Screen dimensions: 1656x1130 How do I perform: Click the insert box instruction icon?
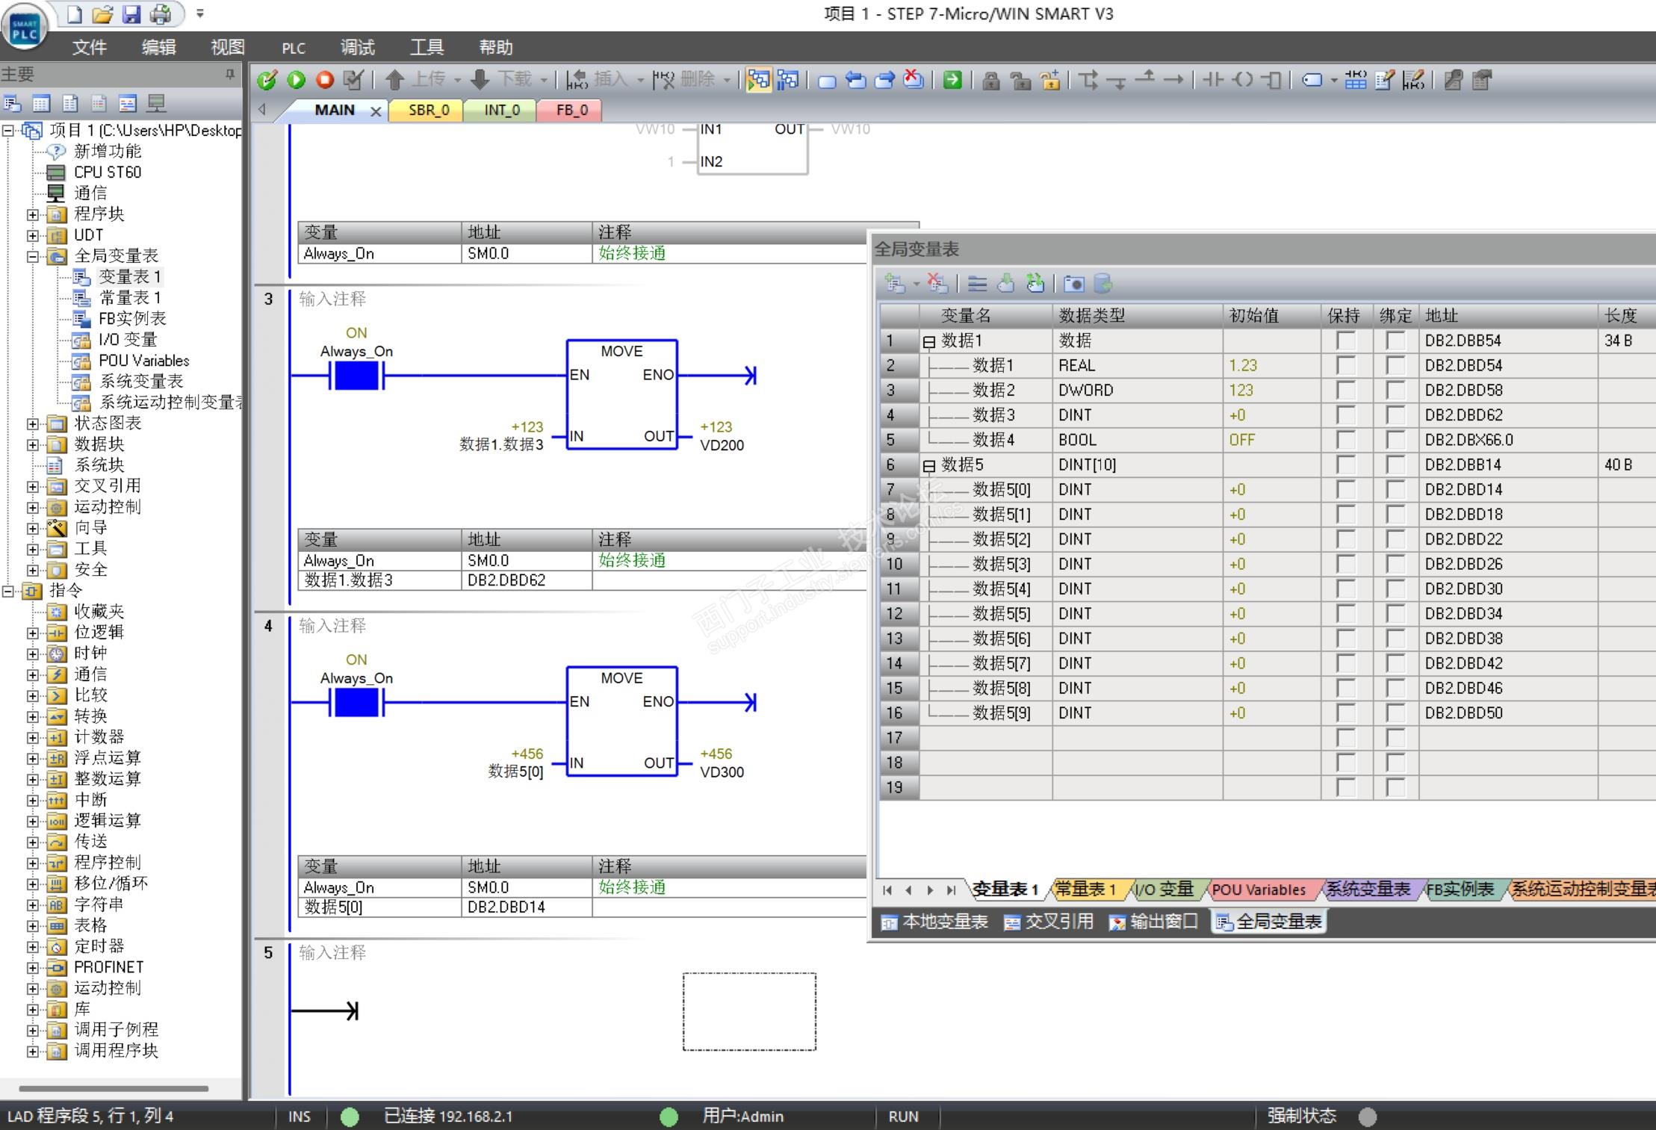(x=1271, y=80)
